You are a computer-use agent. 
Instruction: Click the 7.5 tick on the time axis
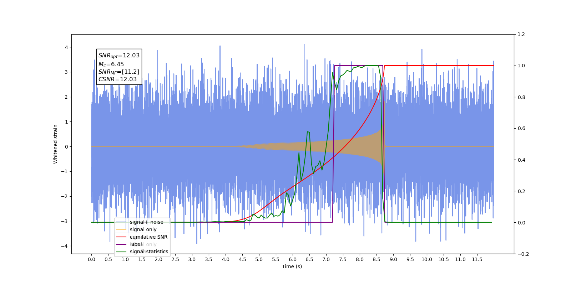point(343,259)
